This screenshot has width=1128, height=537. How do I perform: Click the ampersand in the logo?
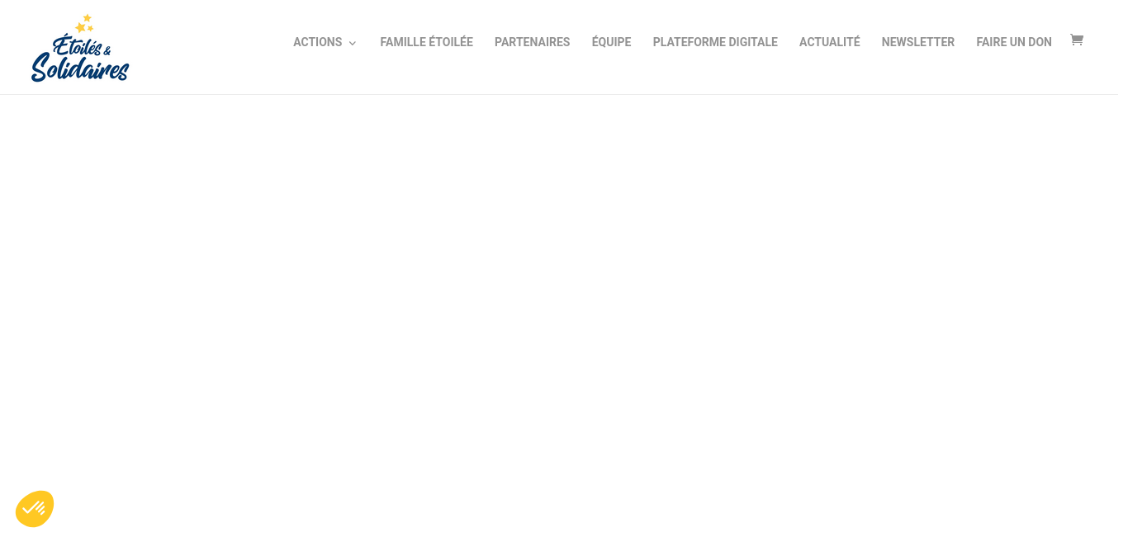(x=107, y=51)
